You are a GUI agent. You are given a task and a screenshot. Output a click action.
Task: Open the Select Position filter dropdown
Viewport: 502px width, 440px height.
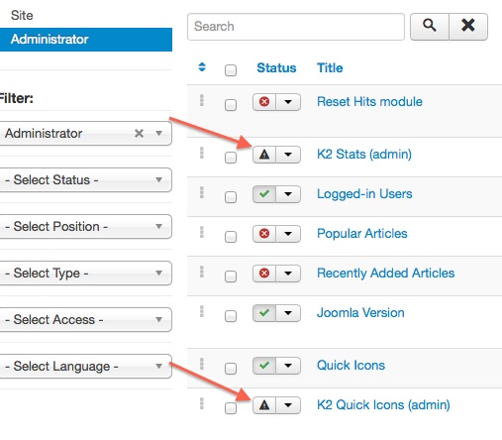tap(85, 227)
